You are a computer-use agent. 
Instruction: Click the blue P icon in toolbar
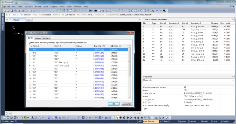click(157, 11)
